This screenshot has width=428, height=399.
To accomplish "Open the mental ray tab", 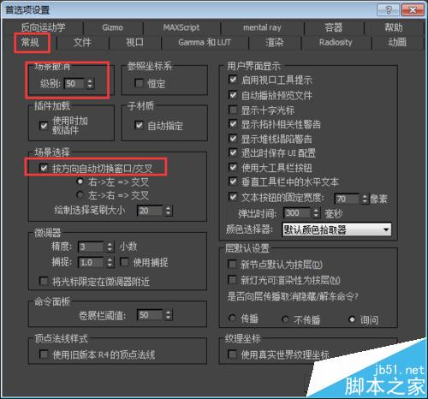I will (262, 27).
